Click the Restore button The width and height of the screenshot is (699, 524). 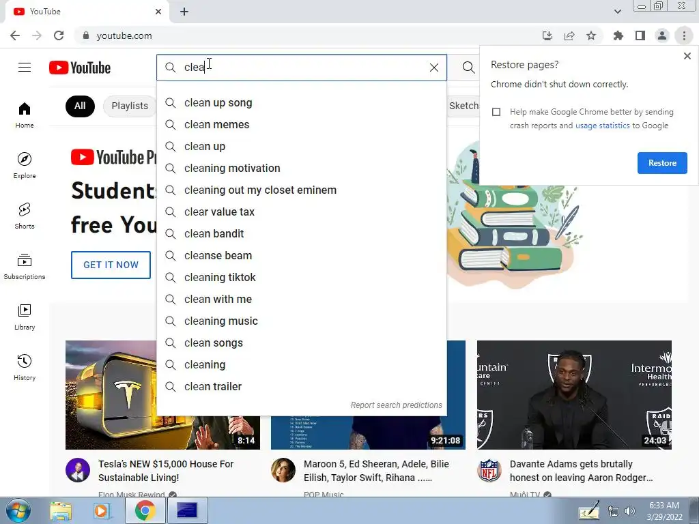tap(662, 163)
